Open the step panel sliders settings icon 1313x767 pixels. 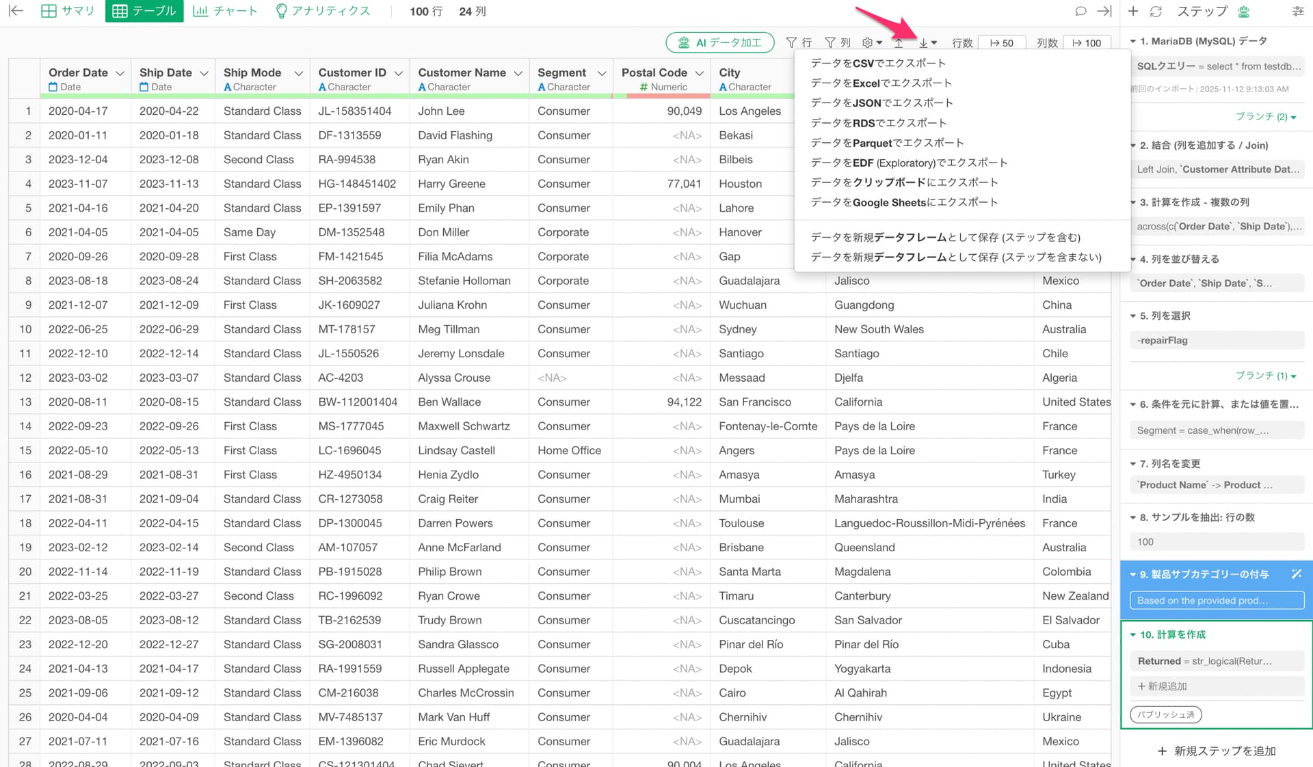pos(1297,12)
